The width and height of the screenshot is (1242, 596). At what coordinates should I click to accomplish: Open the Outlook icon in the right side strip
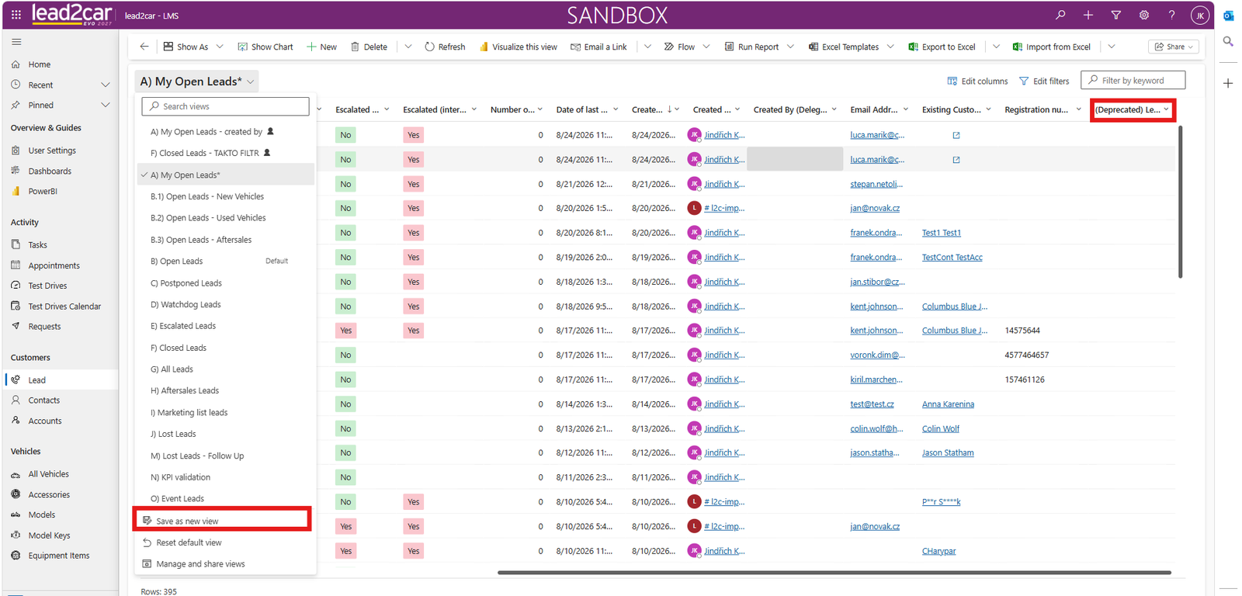[x=1228, y=16]
